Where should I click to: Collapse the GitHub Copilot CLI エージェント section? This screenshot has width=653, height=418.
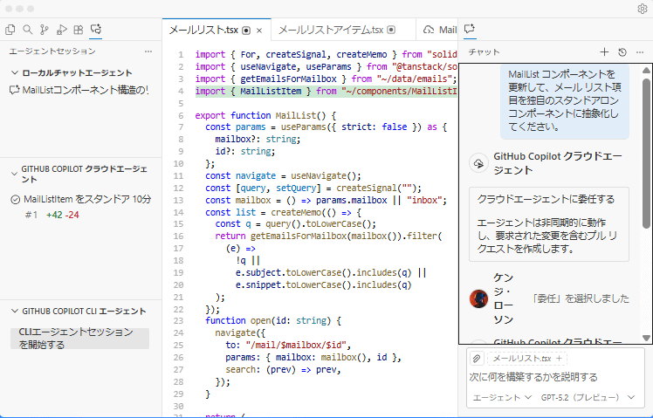[x=15, y=312]
